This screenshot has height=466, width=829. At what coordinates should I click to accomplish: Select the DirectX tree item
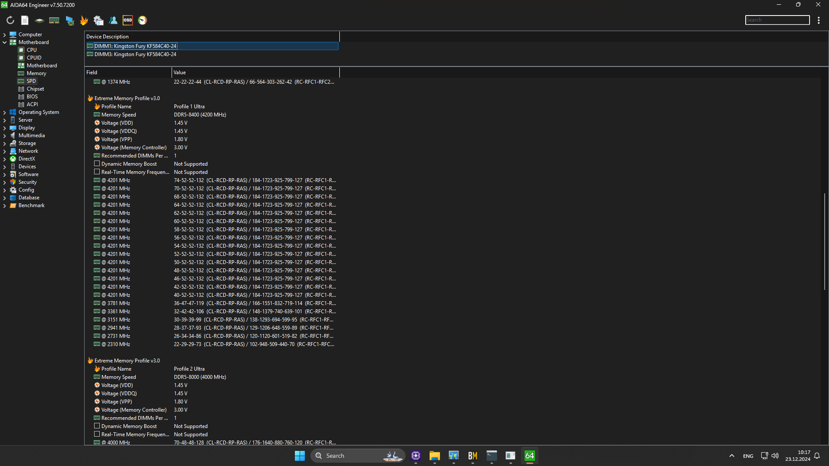point(26,159)
